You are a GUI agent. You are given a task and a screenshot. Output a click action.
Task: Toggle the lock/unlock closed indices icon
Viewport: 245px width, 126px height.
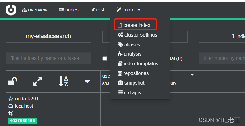pyautogui.click(x=12, y=81)
